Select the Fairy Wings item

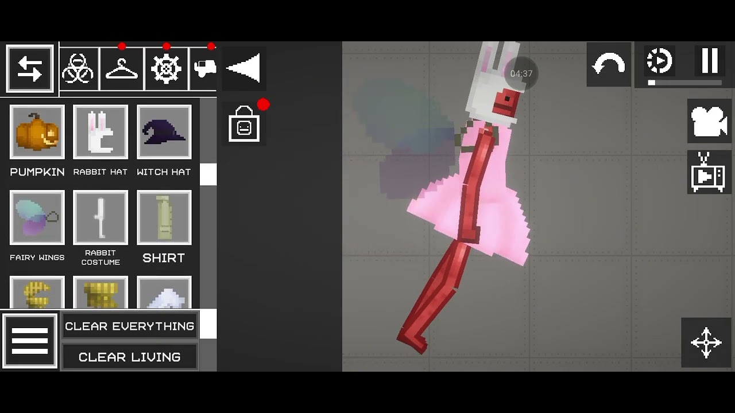click(x=37, y=217)
